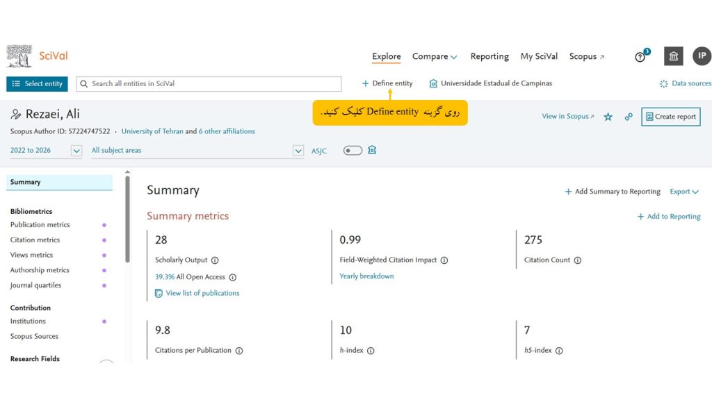Open Views metrics in sidebar
This screenshot has height=400, width=712.
point(31,256)
